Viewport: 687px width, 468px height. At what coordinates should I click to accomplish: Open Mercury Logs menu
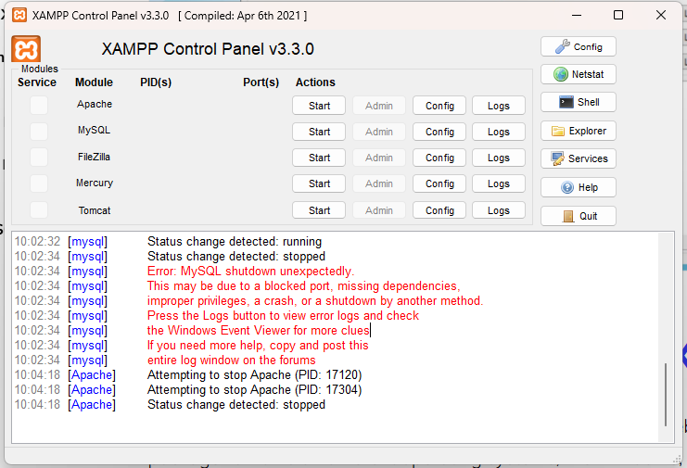499,183
